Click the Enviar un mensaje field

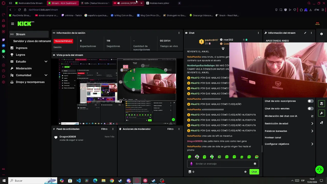point(223,164)
